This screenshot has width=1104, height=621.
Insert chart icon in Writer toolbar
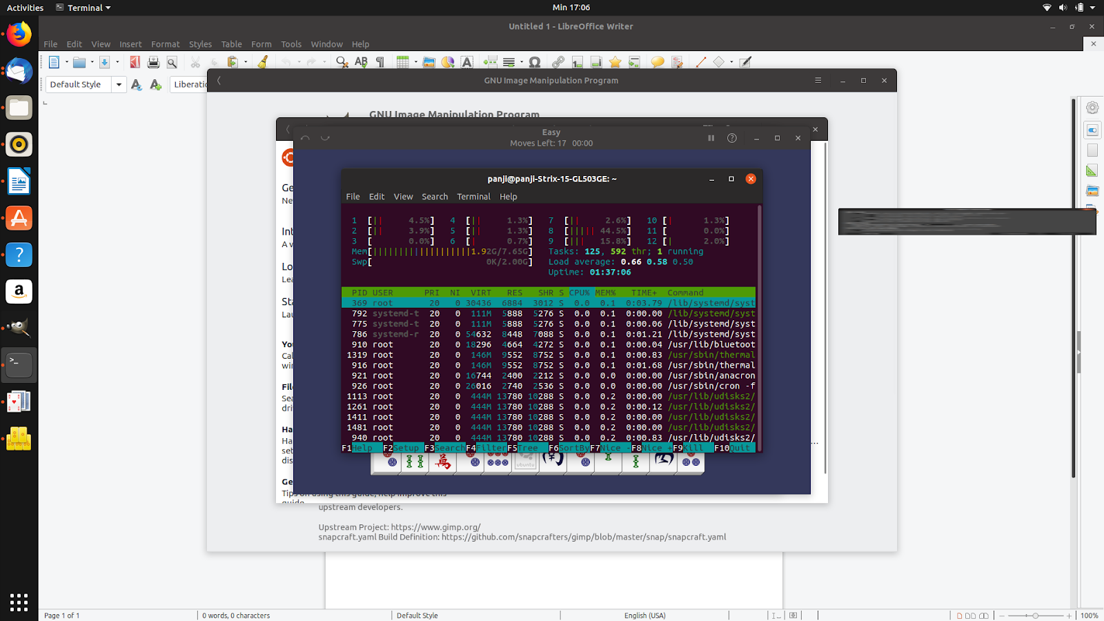(448, 62)
